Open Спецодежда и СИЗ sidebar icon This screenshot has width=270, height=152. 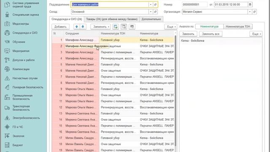pos(7,33)
